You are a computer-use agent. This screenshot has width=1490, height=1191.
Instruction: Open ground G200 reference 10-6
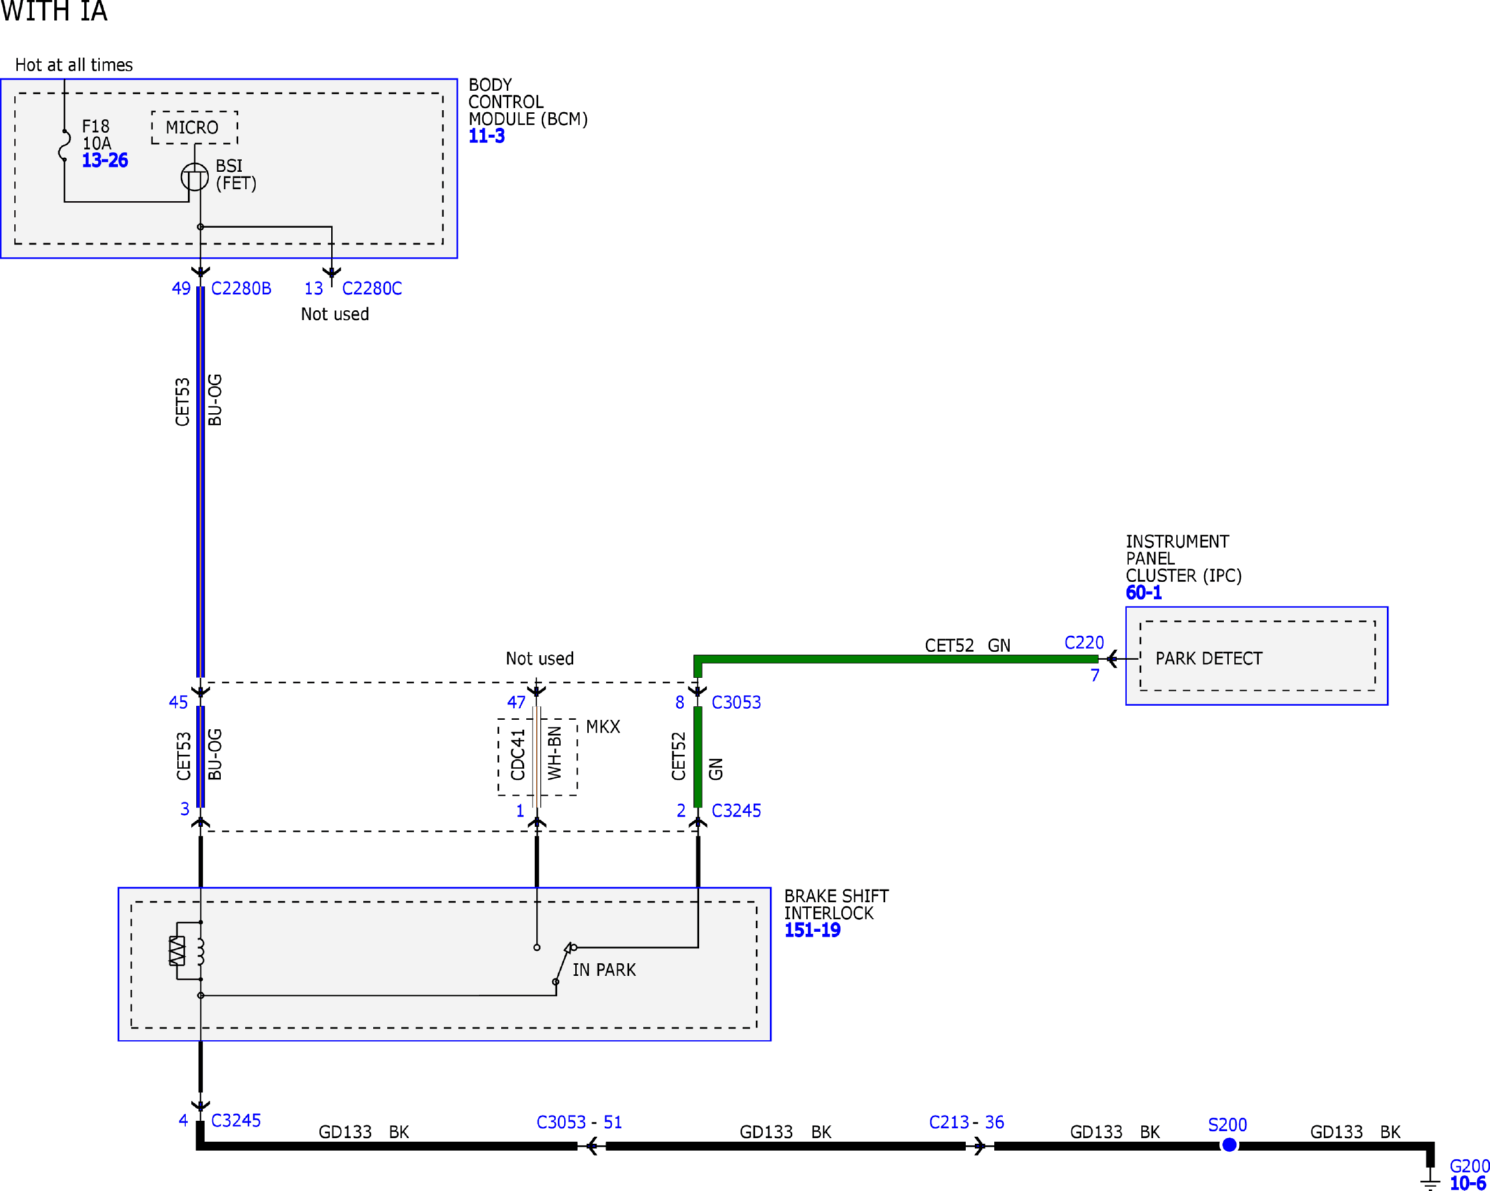(x=1467, y=1183)
